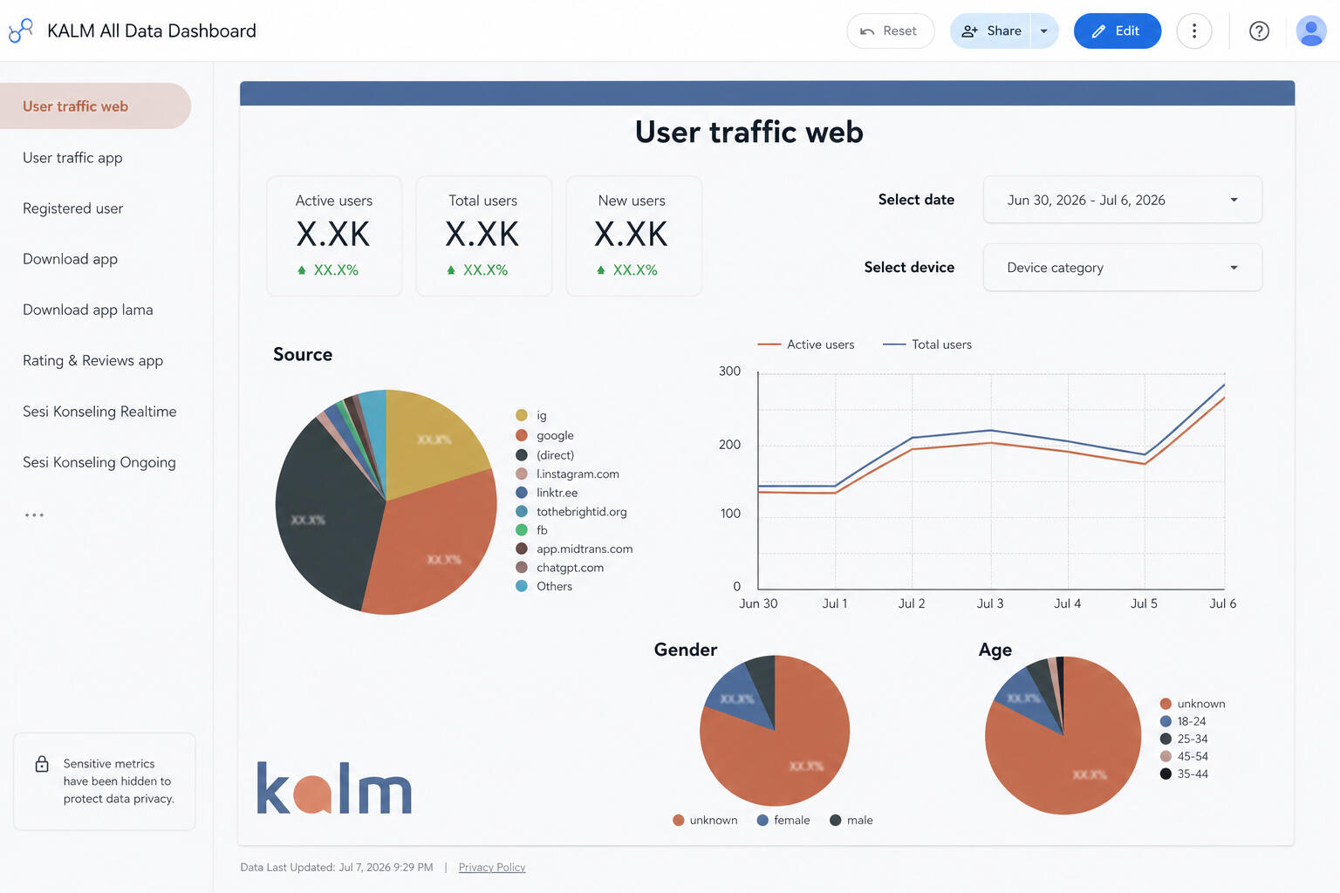Click the Reset button with undo arrow
1340x893 pixels.
point(890,31)
